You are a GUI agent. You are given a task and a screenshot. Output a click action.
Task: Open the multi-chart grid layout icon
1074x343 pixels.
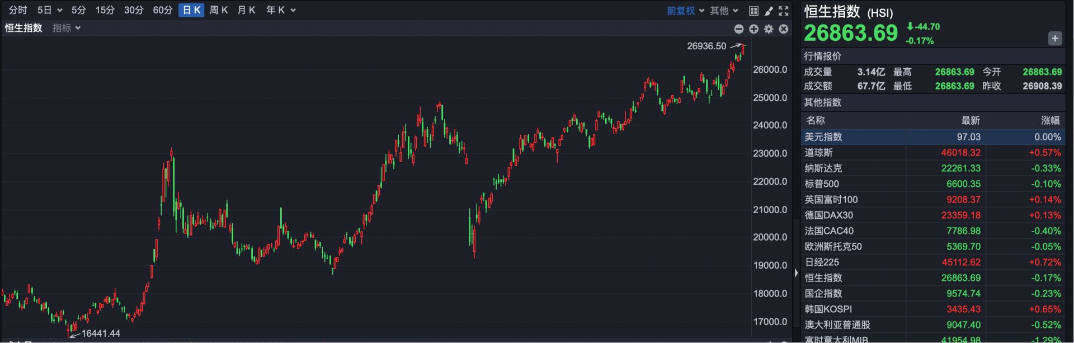[753, 11]
